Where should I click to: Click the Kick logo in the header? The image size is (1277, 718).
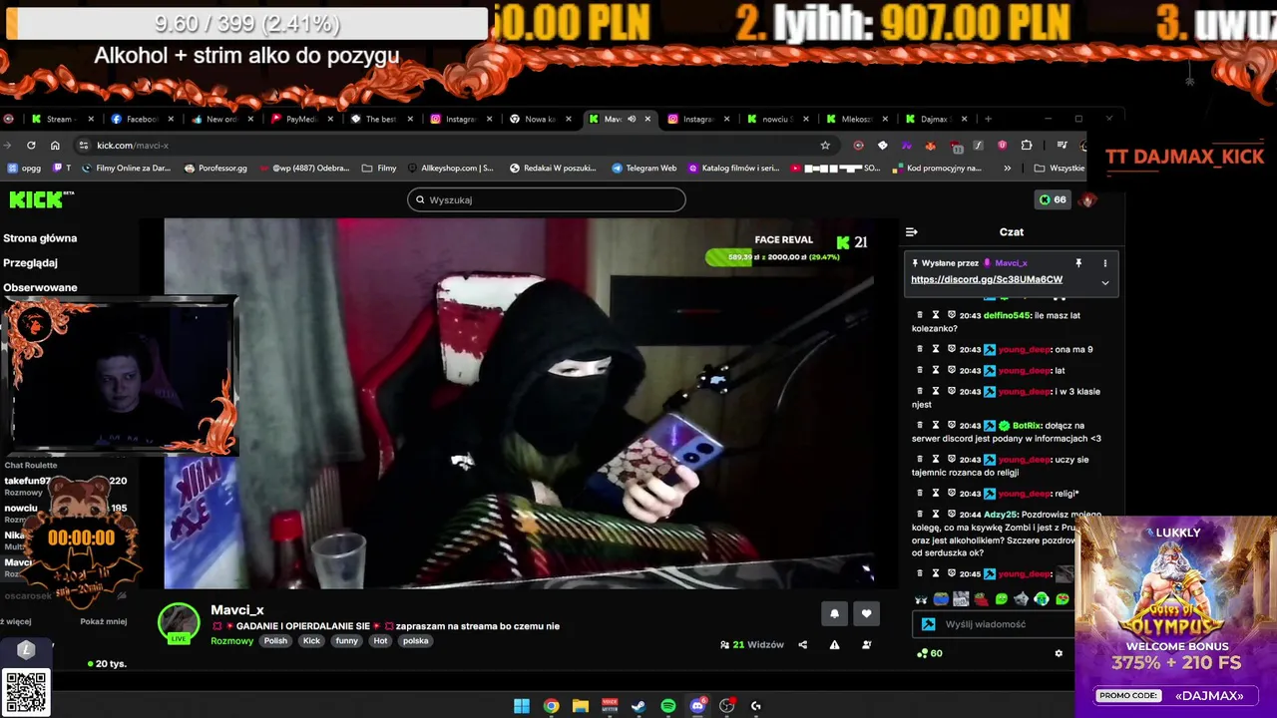coord(41,199)
